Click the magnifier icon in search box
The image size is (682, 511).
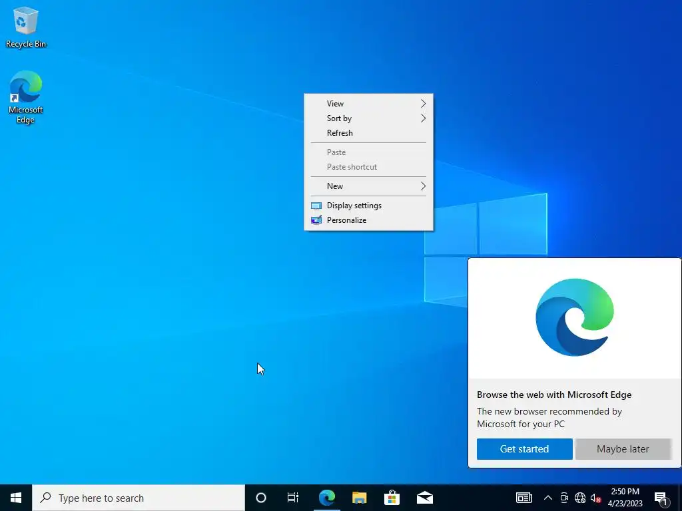[45, 498]
